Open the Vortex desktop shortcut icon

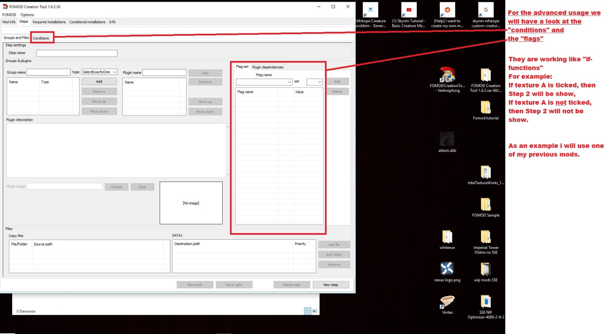coord(447,302)
